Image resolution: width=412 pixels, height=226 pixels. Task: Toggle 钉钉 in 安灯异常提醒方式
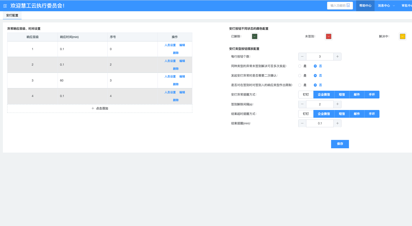(306, 94)
